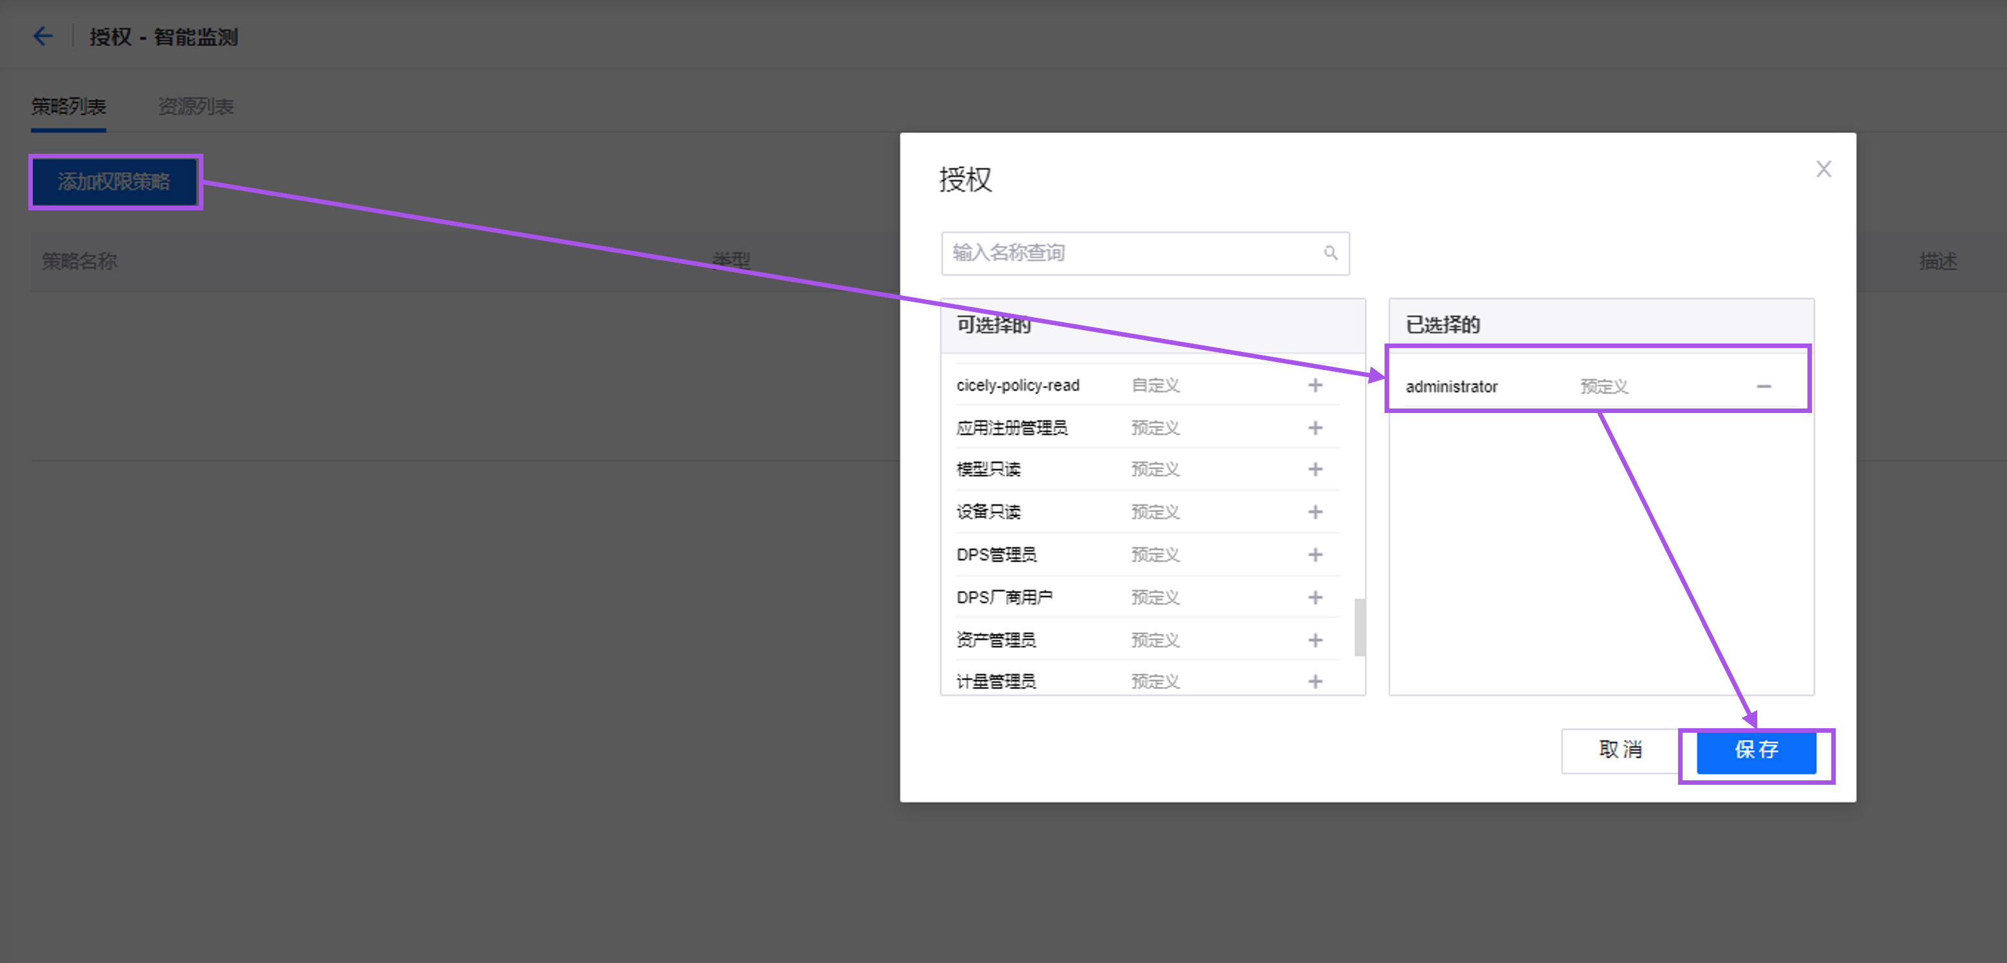
Task: Switch to 资源列表 tab
Action: (196, 107)
